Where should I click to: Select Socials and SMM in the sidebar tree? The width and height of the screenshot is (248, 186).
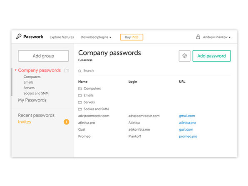[36, 93]
